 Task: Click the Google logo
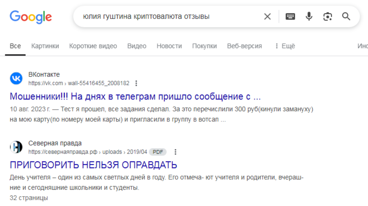pos(31,17)
